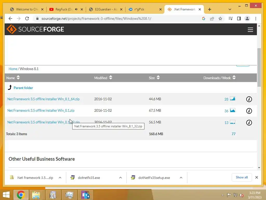View download stats chart for 28 downloads

click(232, 99)
